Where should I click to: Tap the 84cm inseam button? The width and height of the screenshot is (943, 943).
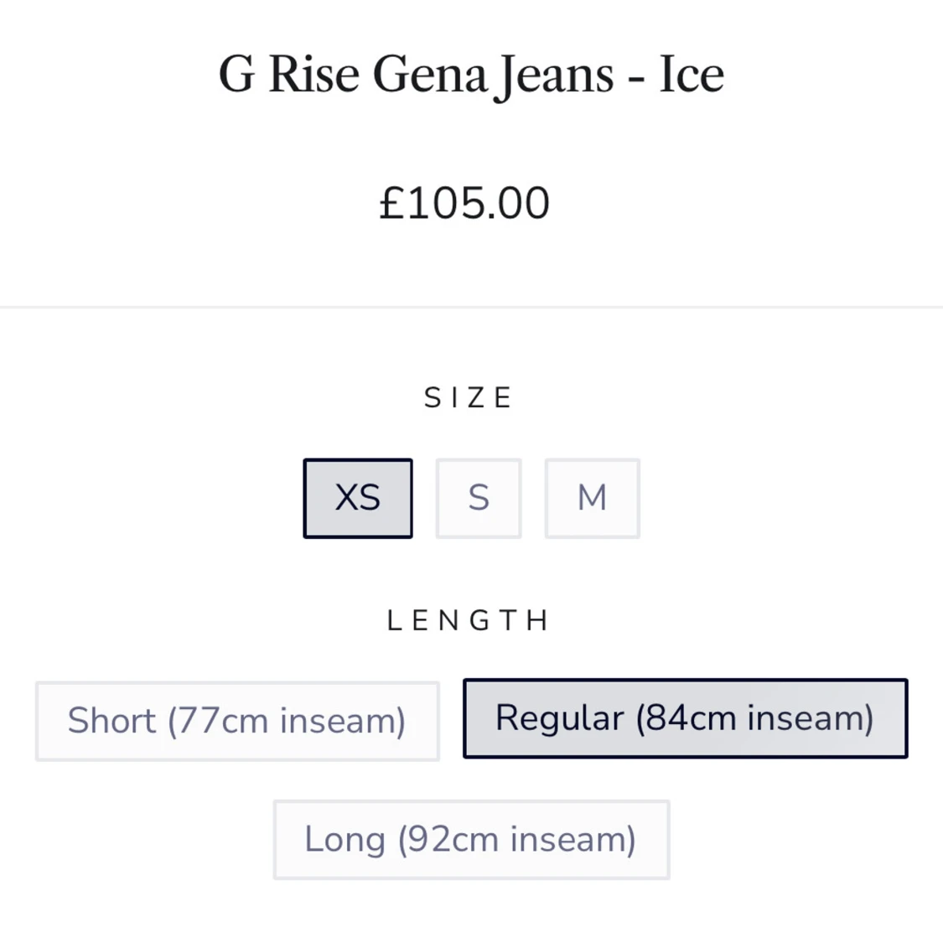(685, 718)
